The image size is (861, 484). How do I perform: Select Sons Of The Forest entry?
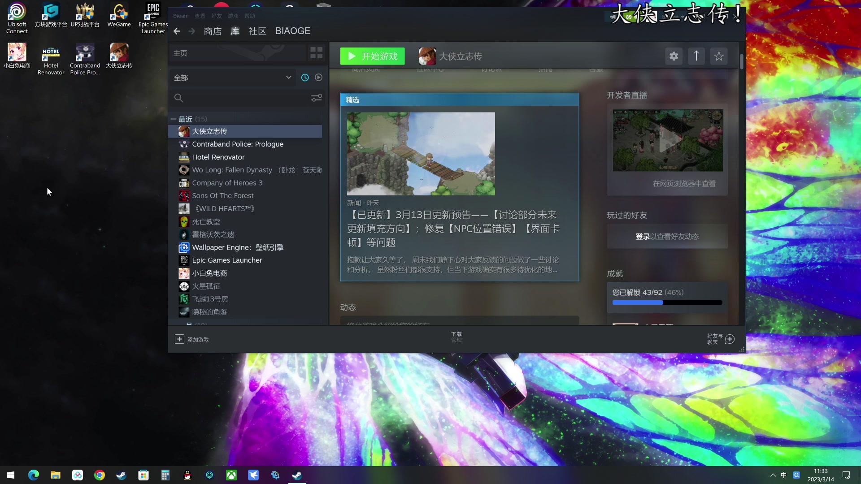point(245,196)
